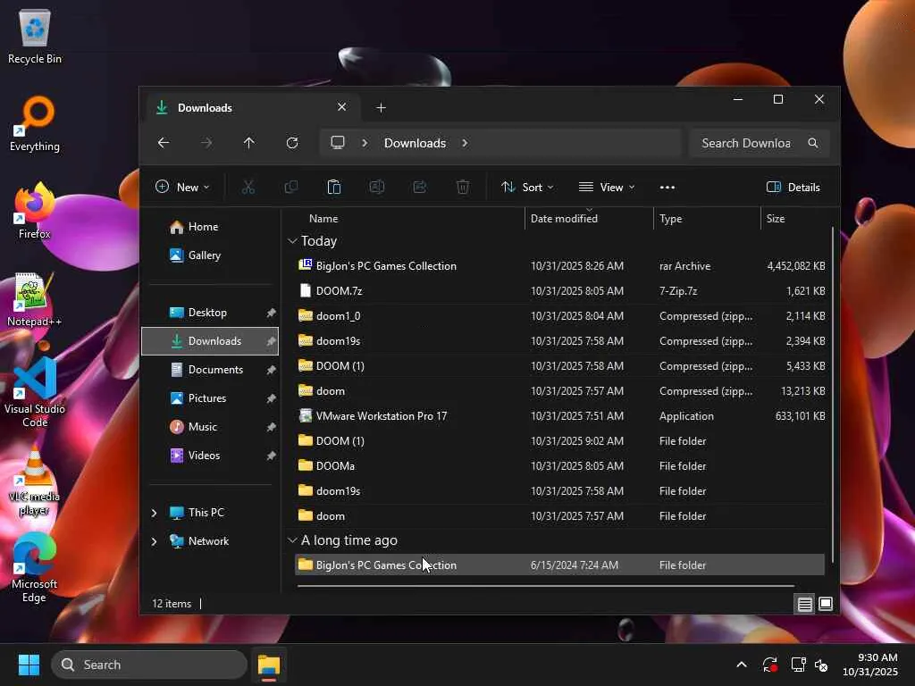Click Downloads in the address breadcrumb

coord(415,143)
